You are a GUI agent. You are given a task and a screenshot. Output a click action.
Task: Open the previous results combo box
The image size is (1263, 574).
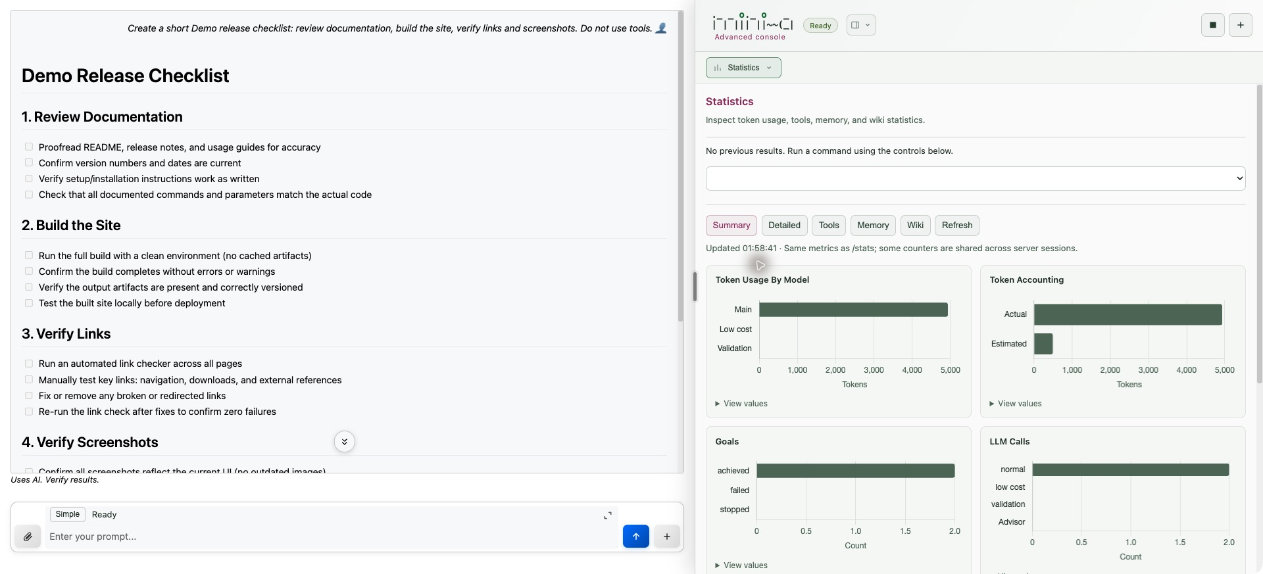point(976,178)
